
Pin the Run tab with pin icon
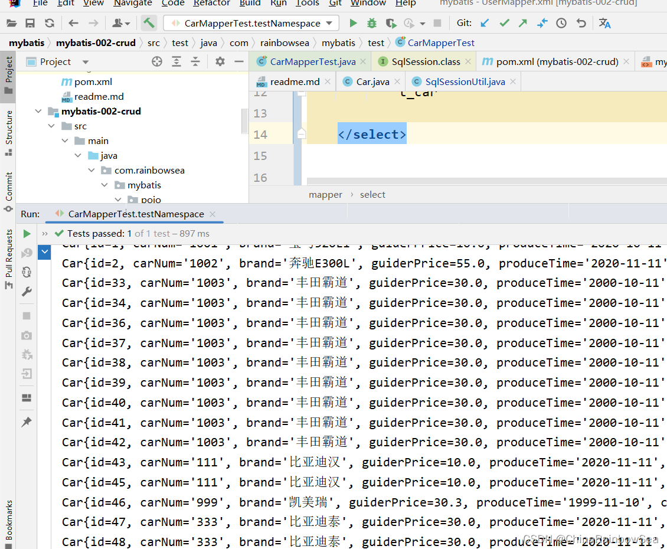tap(27, 421)
